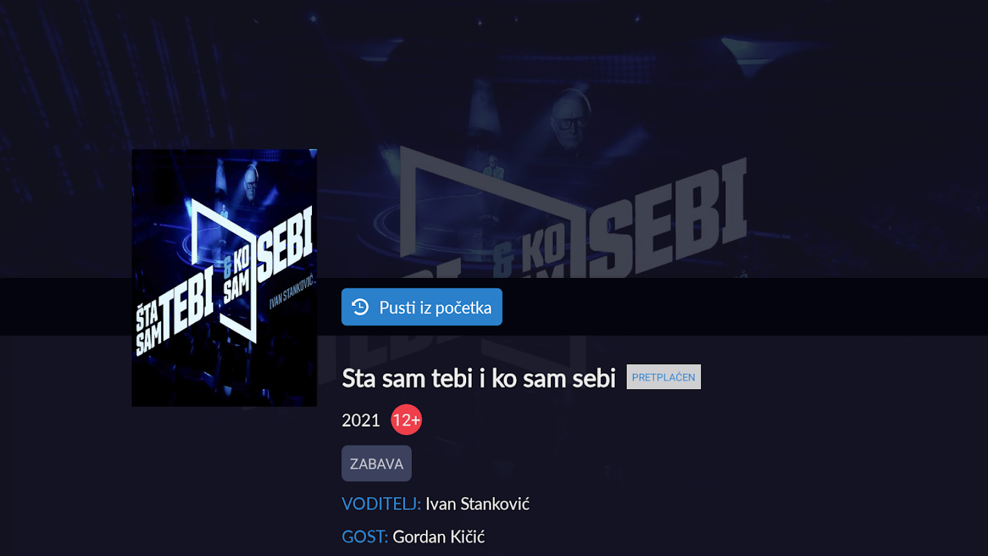The height and width of the screenshot is (556, 988).
Task: Click the PRETPLAĆEN subscription badge
Action: click(x=664, y=377)
